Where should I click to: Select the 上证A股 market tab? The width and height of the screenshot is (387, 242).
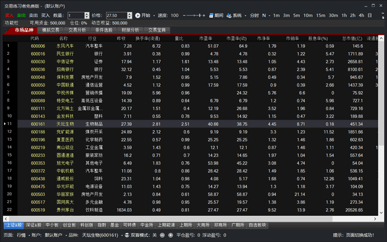click(x=14, y=225)
